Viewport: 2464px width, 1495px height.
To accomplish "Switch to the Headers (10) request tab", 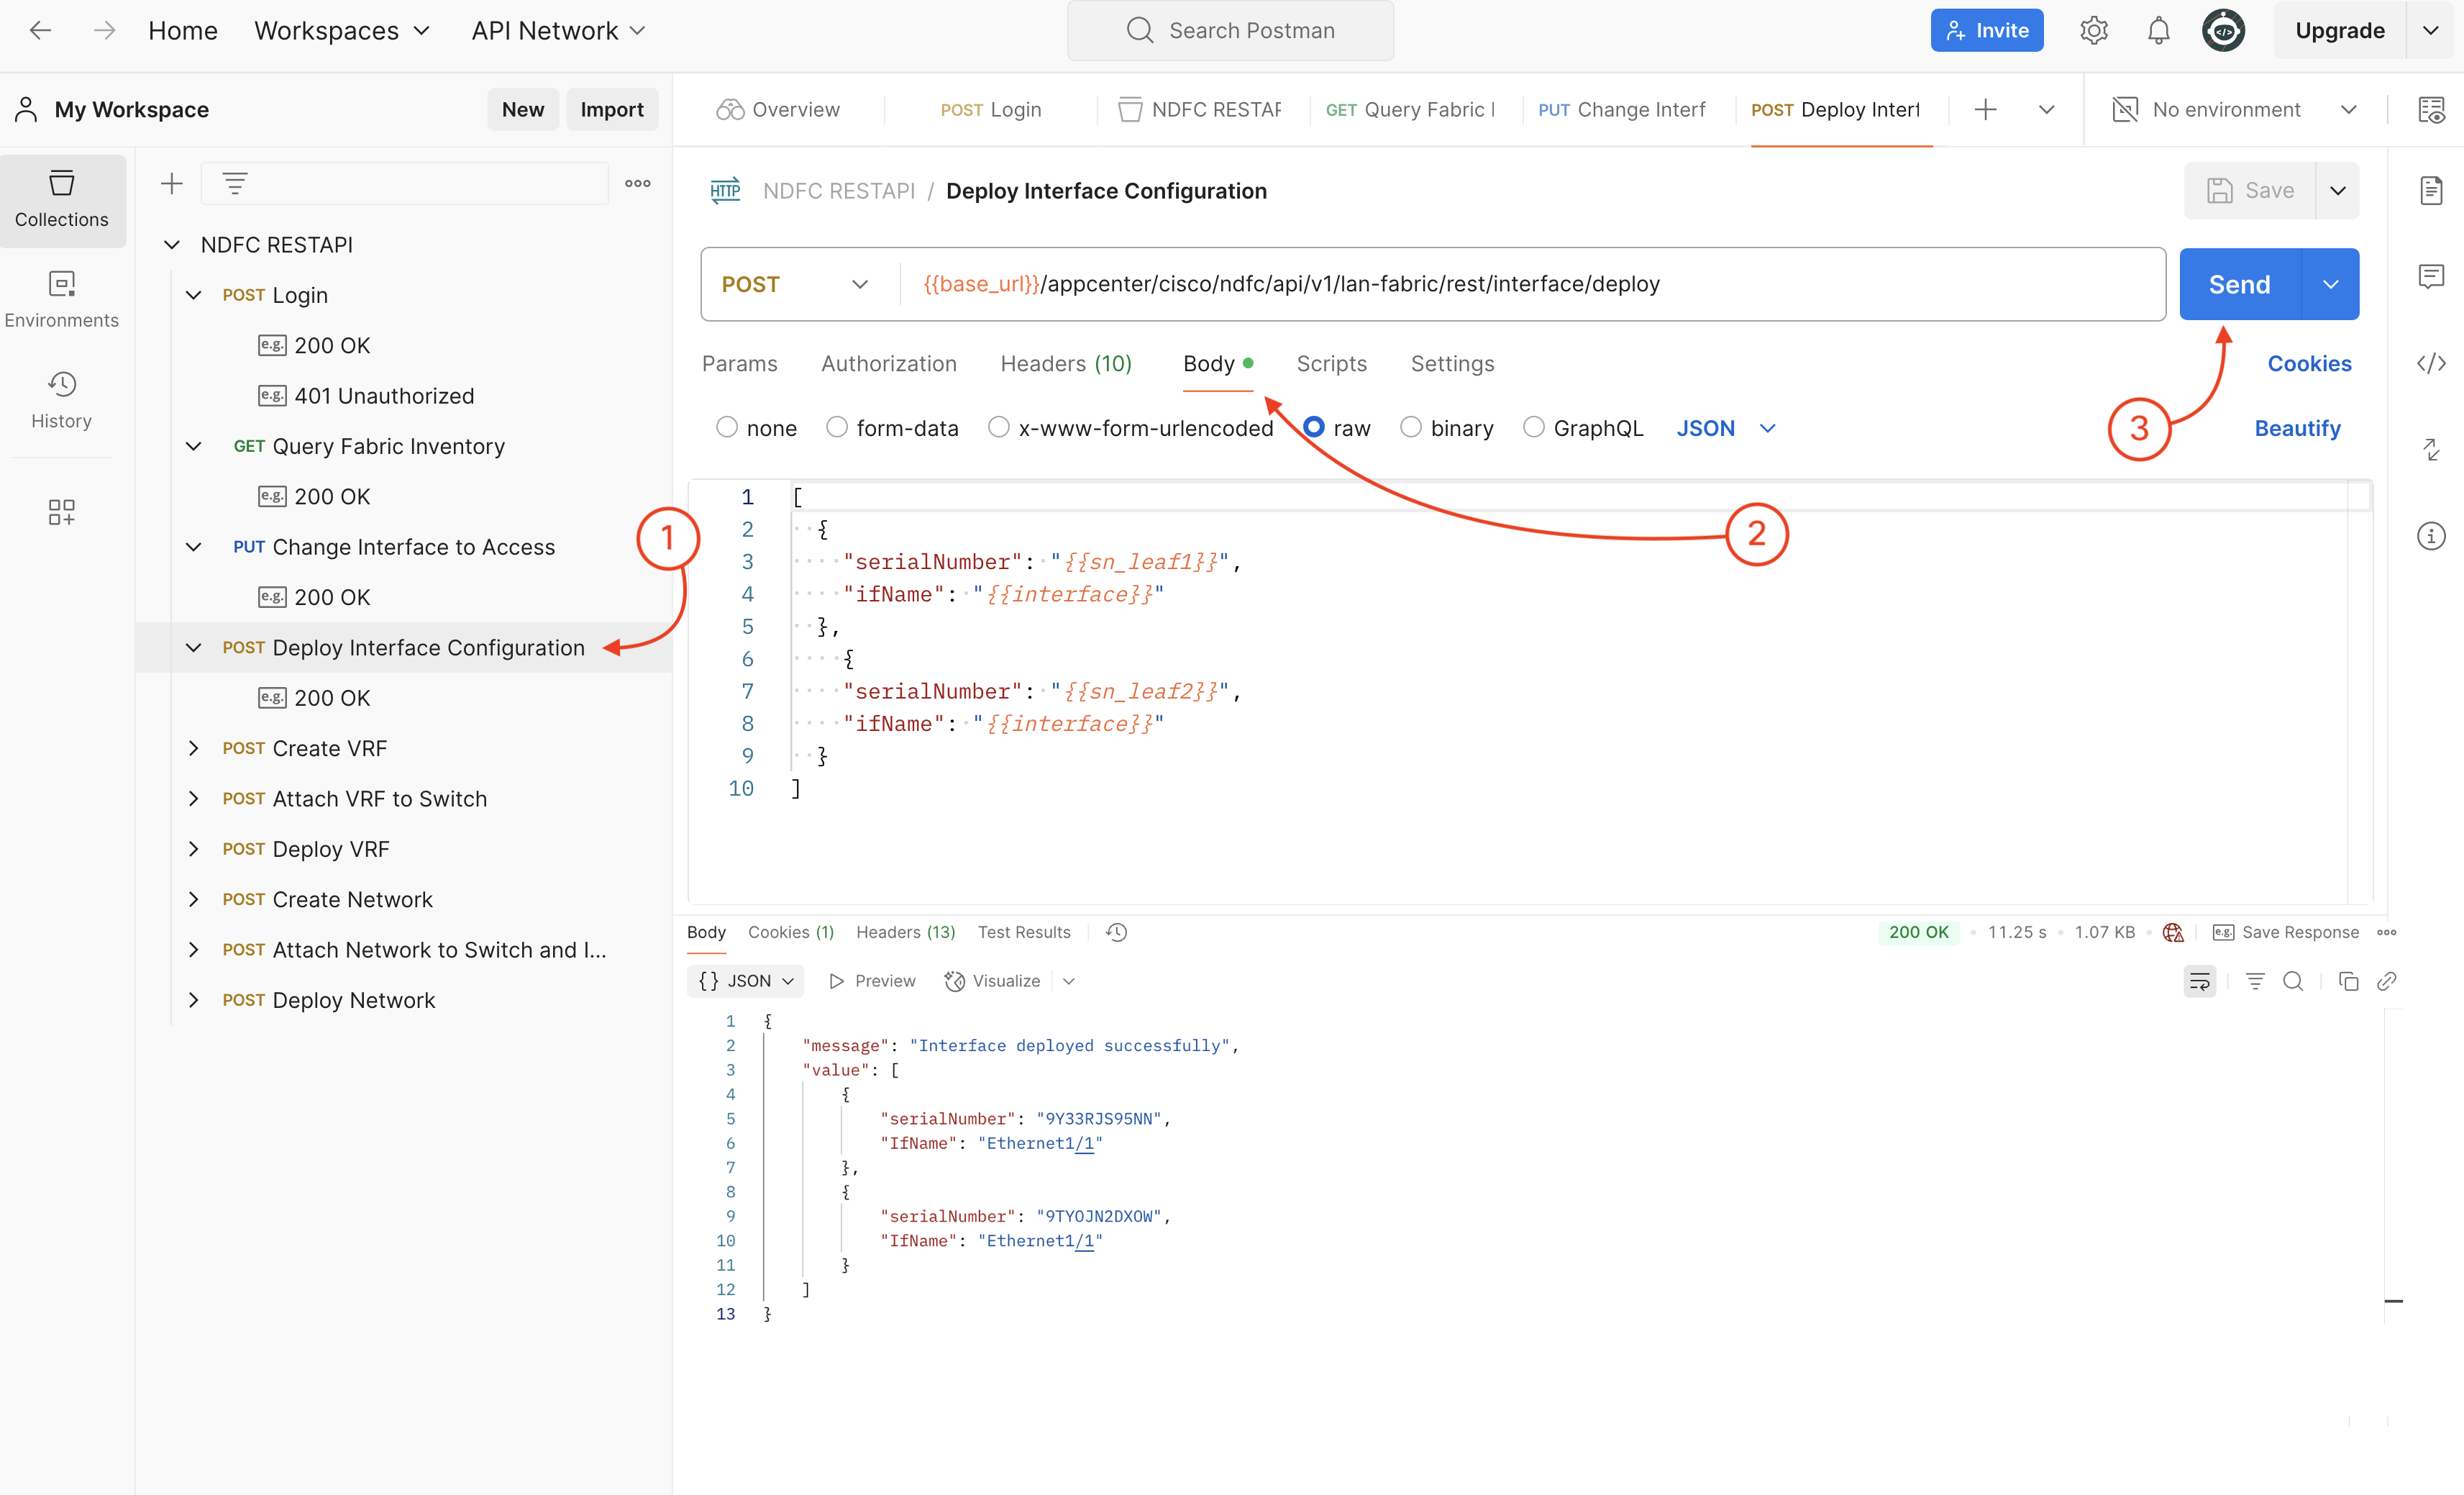I will pos(1066,364).
